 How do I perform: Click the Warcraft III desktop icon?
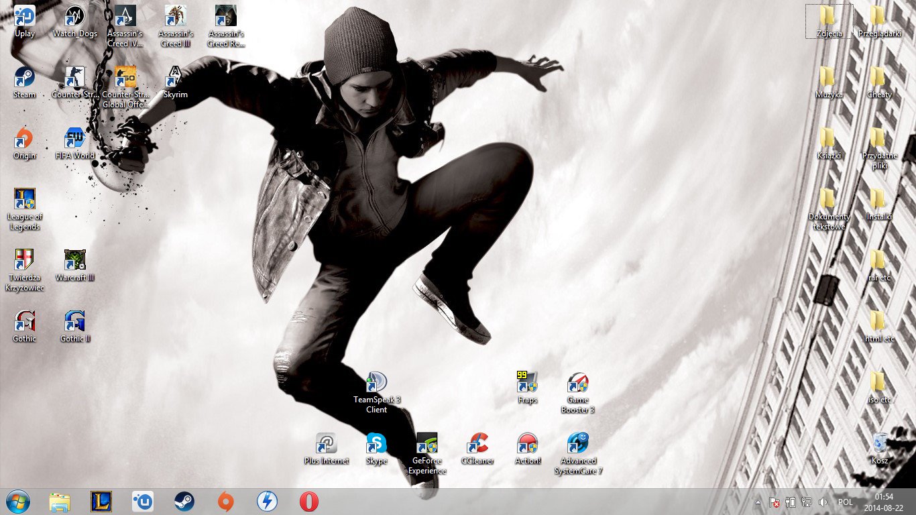75,265
